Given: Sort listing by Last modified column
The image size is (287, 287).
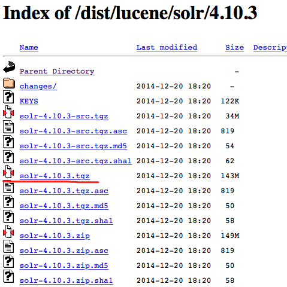Looking at the screenshot, I should (x=167, y=47).
